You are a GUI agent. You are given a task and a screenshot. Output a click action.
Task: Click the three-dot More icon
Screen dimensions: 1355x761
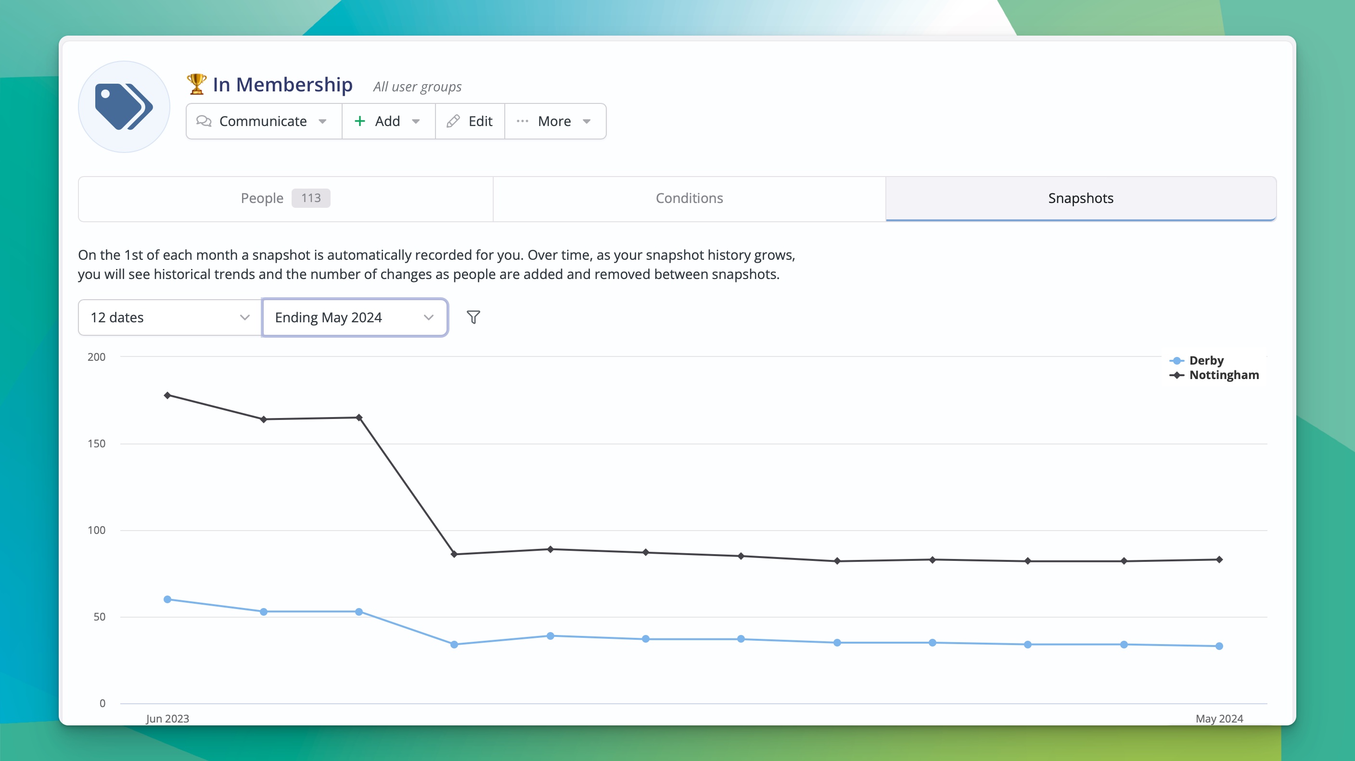(522, 122)
